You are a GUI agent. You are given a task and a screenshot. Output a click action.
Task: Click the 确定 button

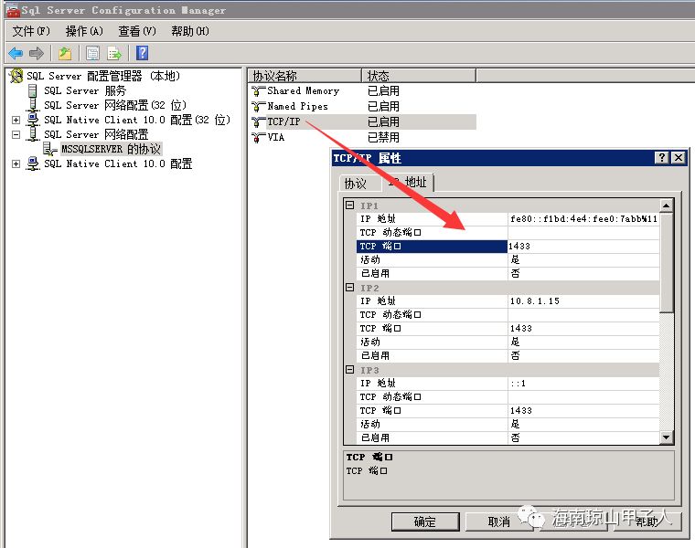pyautogui.click(x=425, y=522)
